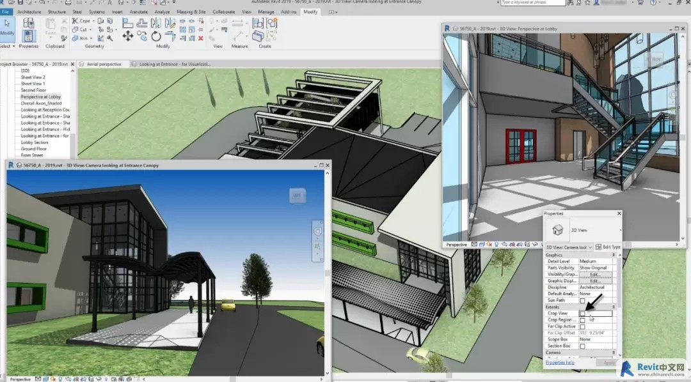
Task: Toggle the Far Clip Active checkbox
Action: pyautogui.click(x=582, y=326)
